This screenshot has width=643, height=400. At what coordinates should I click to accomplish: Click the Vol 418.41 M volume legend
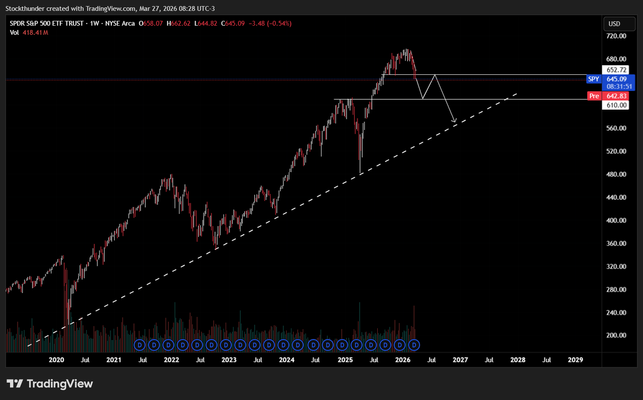(x=29, y=33)
